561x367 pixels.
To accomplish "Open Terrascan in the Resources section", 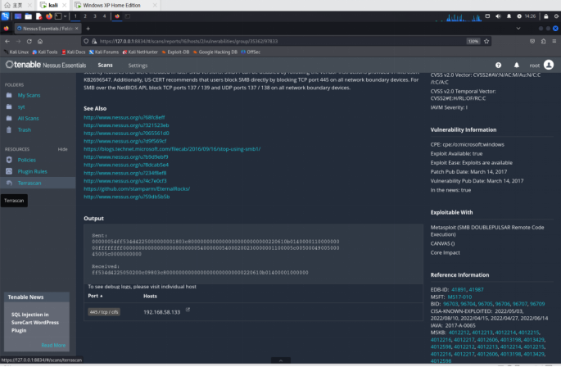I will (x=29, y=183).
